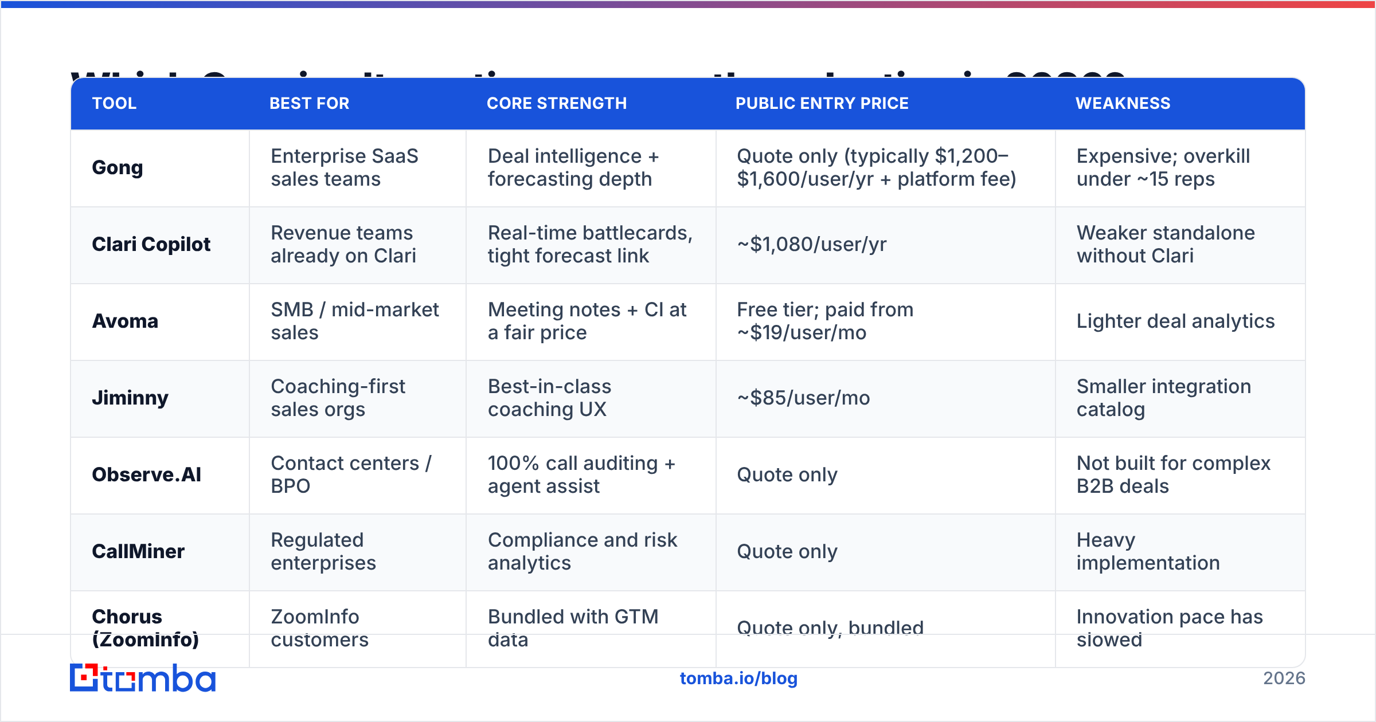Select the Chorus (ZoomInfo) tool name
This screenshot has width=1376, height=722.
point(146,628)
